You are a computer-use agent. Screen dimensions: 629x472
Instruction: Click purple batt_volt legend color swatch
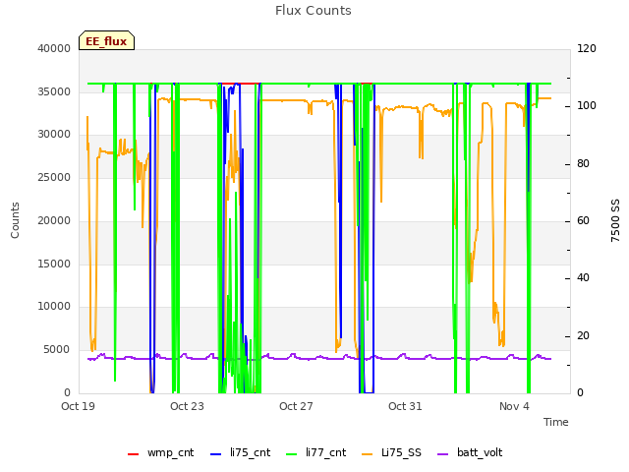(442, 454)
